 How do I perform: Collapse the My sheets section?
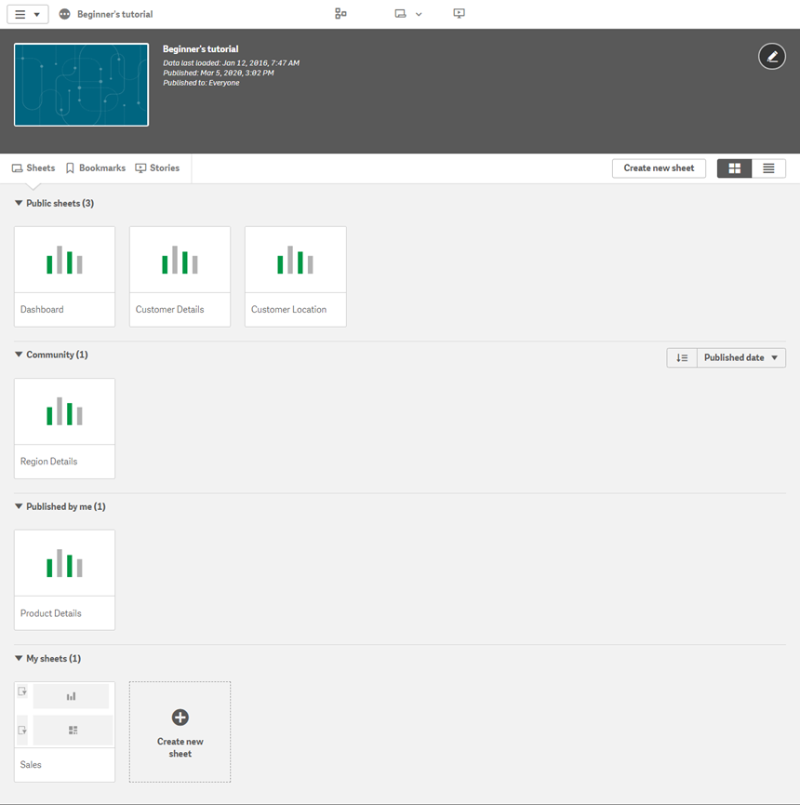coord(19,658)
